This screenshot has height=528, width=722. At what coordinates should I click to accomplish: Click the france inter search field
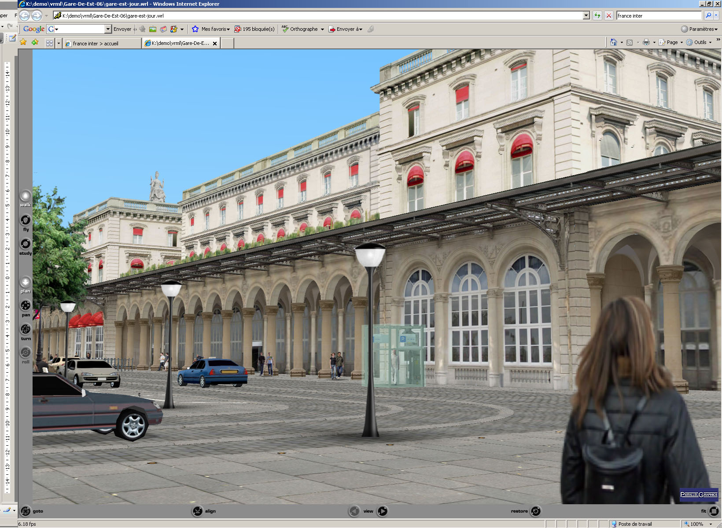tap(658, 15)
